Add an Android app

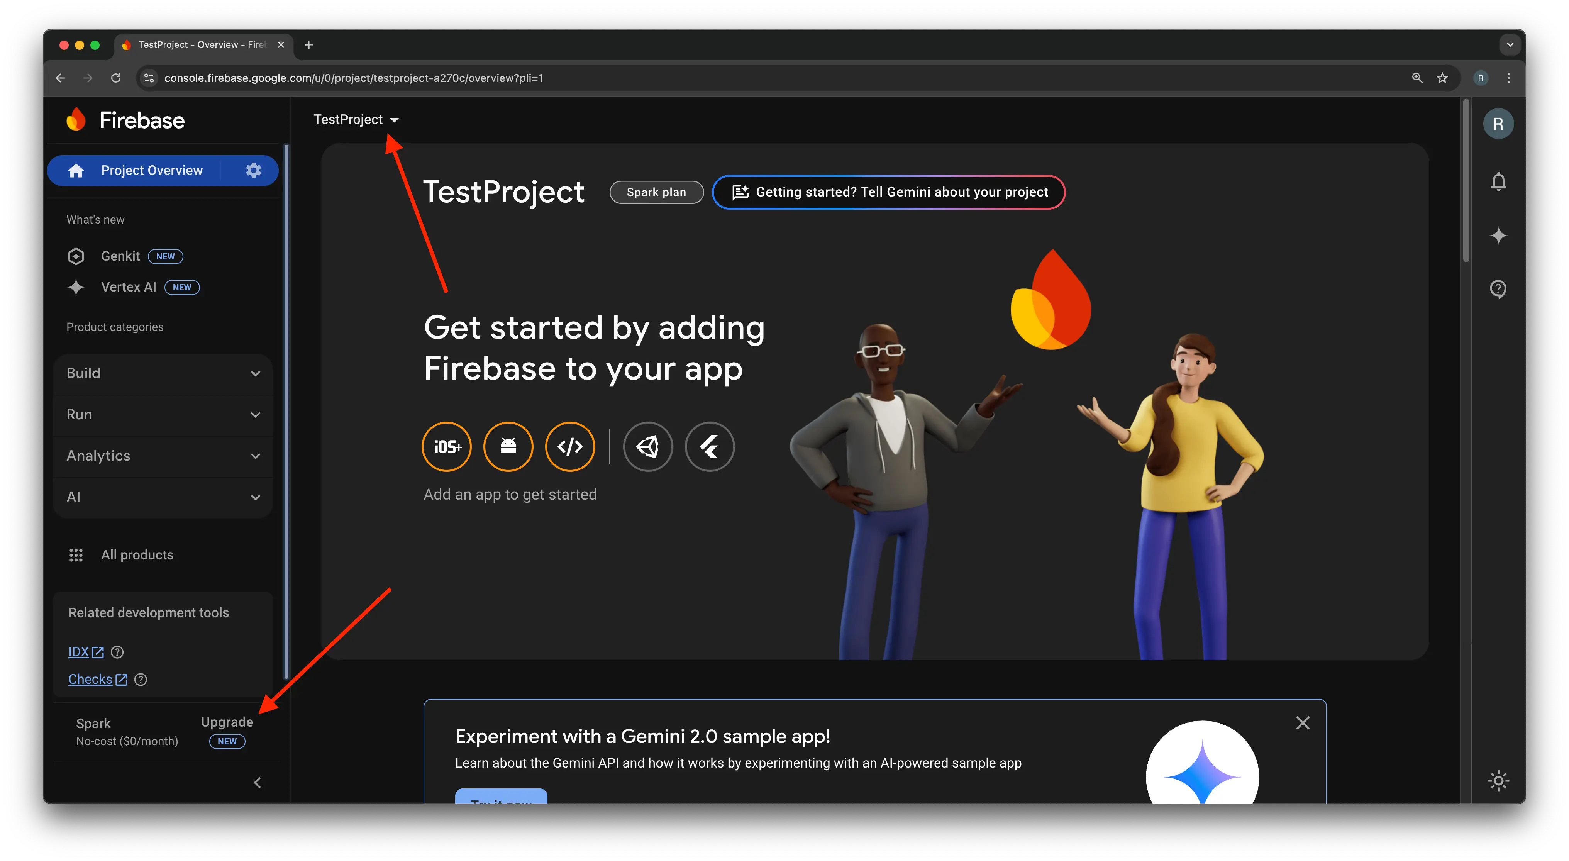pyautogui.click(x=508, y=447)
